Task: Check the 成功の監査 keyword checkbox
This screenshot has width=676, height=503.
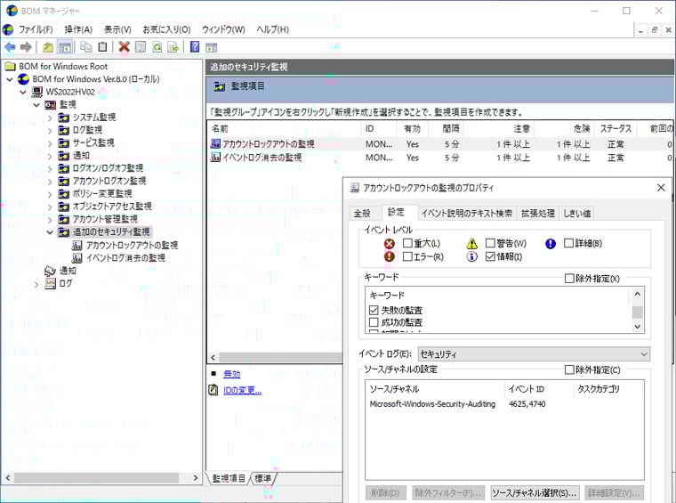Action: pyautogui.click(x=374, y=322)
